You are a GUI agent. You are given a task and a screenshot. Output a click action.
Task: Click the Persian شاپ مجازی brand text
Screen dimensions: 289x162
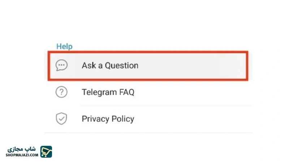tap(22, 149)
